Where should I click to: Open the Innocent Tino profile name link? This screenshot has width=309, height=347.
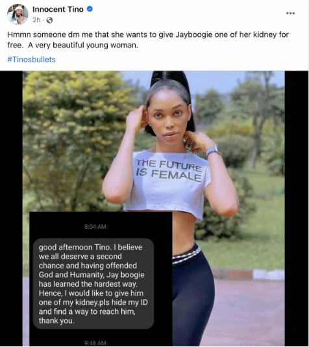coord(58,9)
